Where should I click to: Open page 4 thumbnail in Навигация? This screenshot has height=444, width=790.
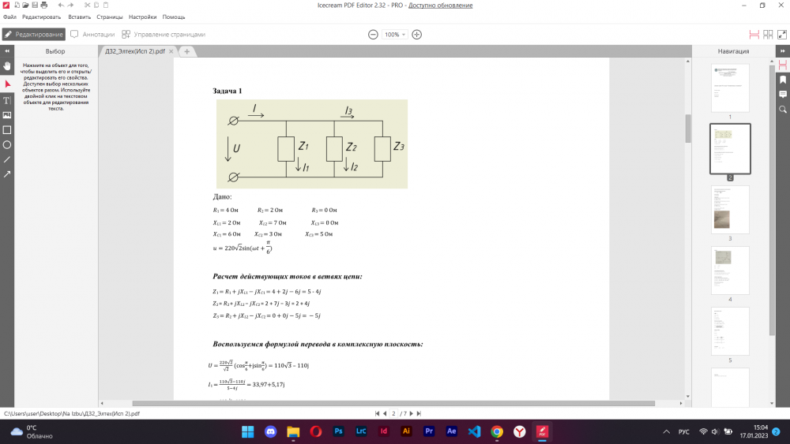(x=730, y=271)
